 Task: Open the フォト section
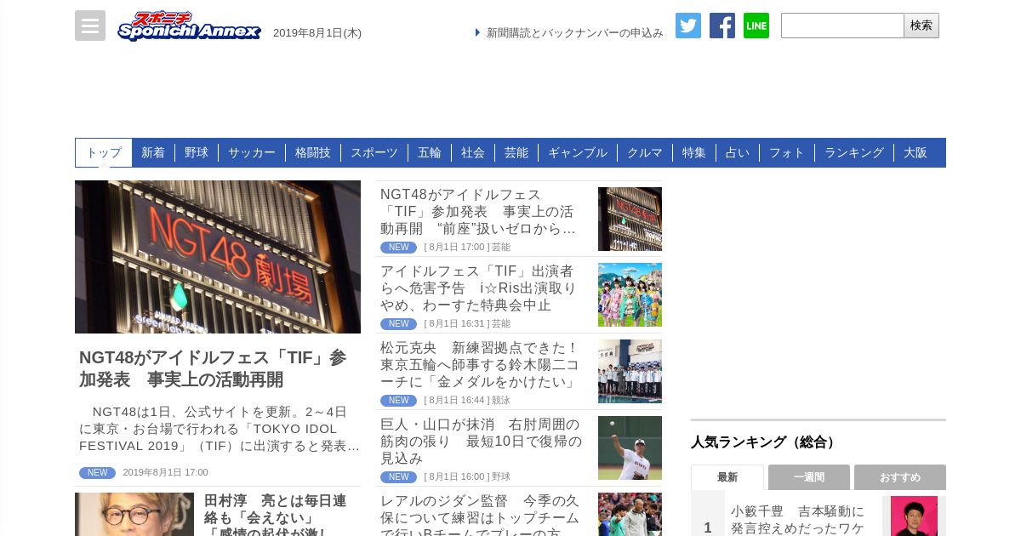pyautogui.click(x=787, y=152)
